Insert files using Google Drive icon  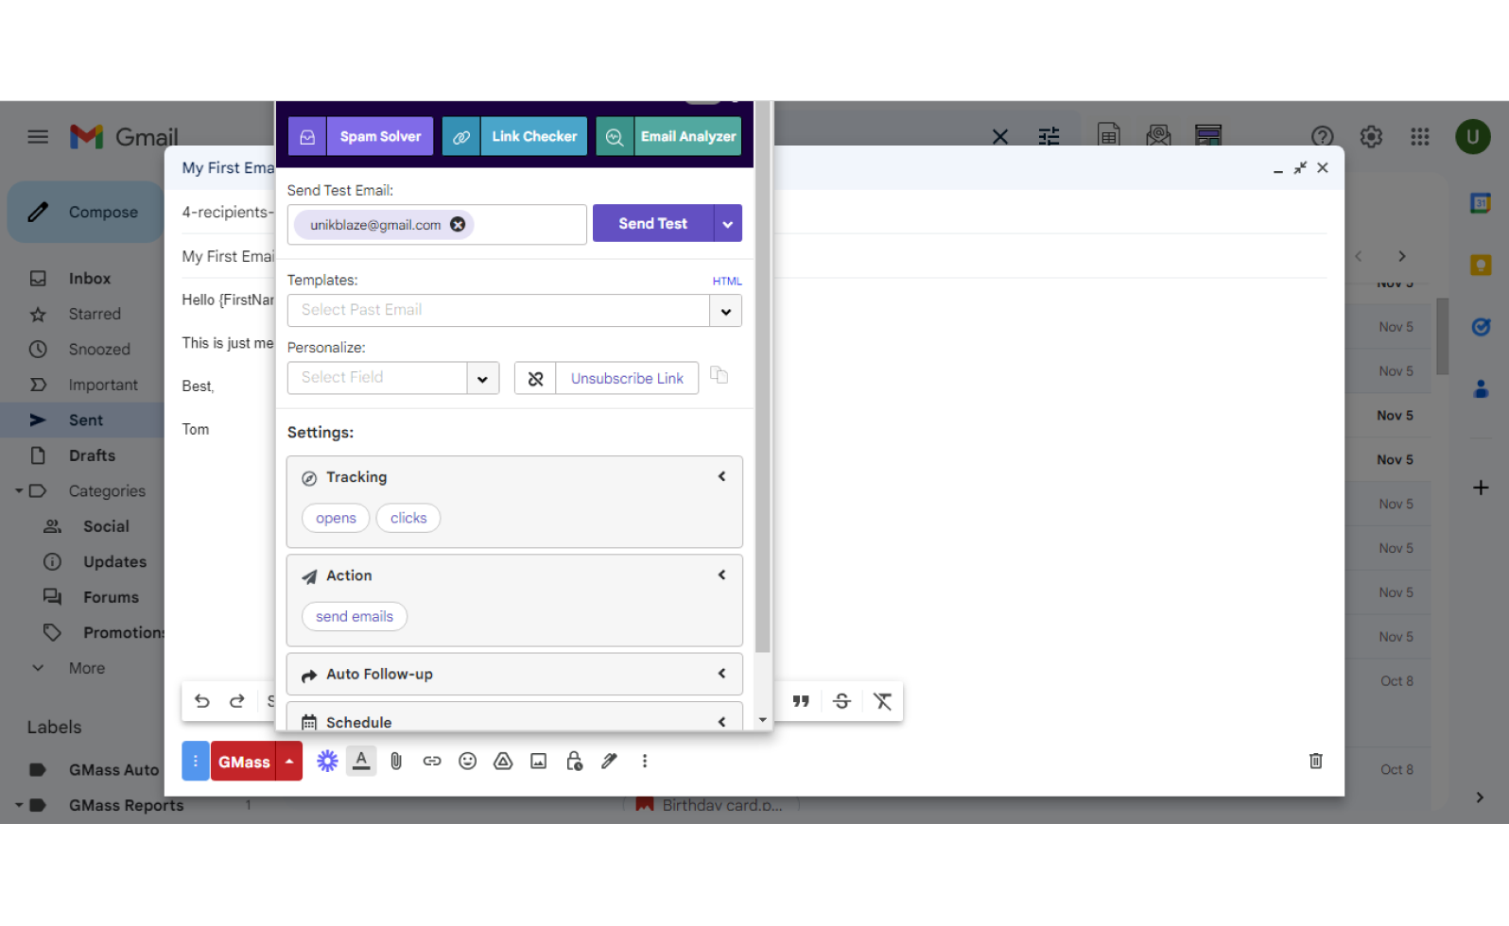pyautogui.click(x=503, y=762)
